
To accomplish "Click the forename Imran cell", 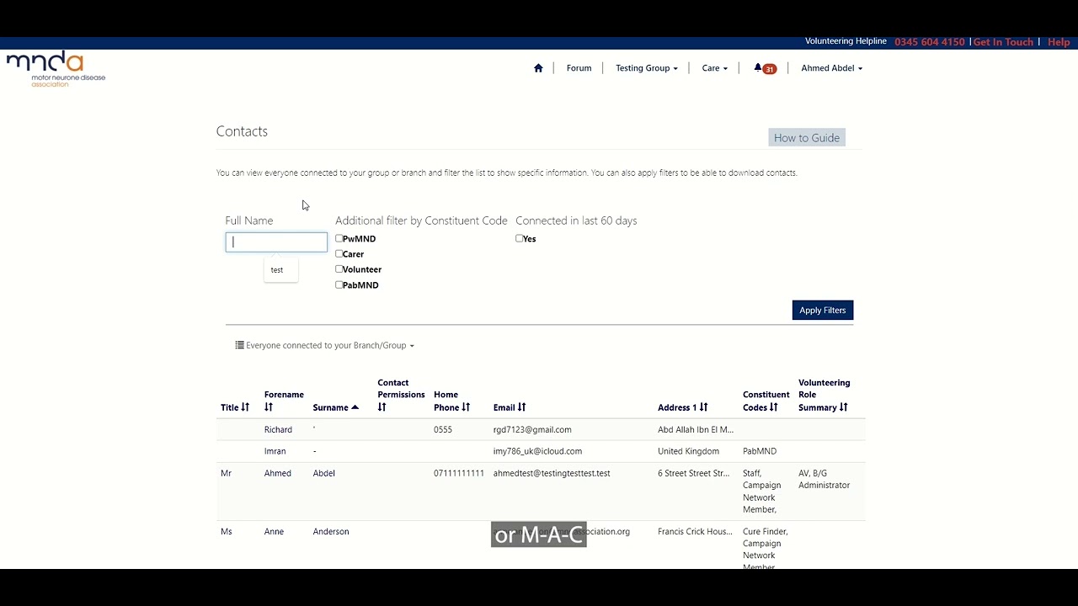I will 275,451.
